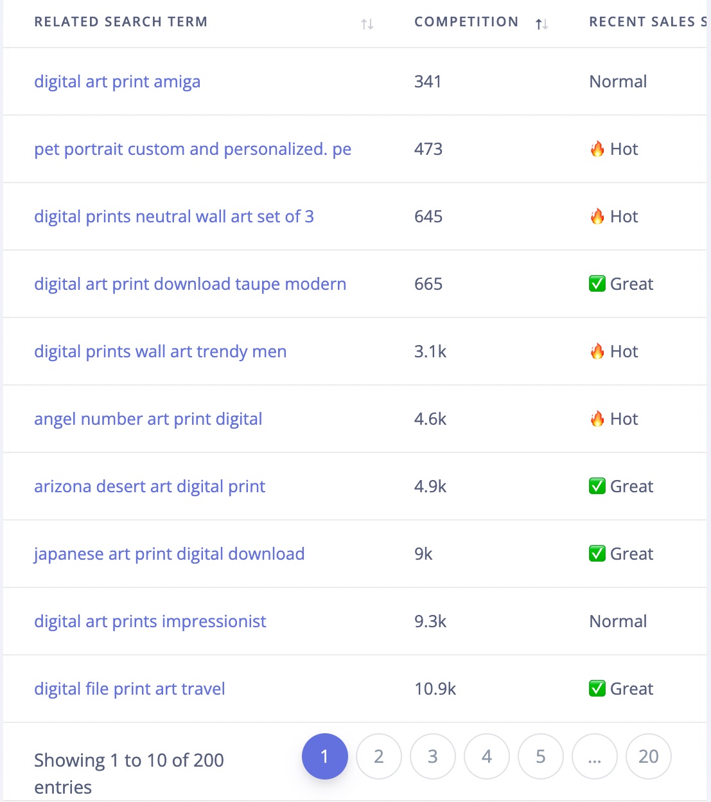
Task: Open 'pet portrait custom and personalized' link
Action: pos(193,149)
